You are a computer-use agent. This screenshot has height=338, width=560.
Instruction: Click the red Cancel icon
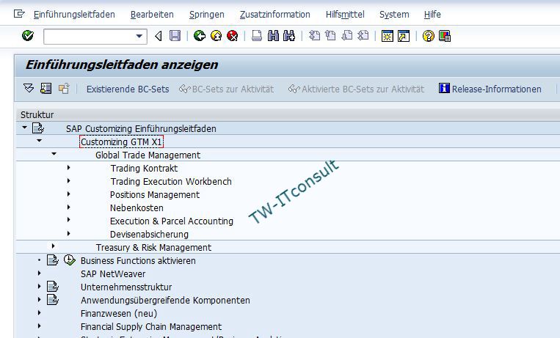point(233,36)
